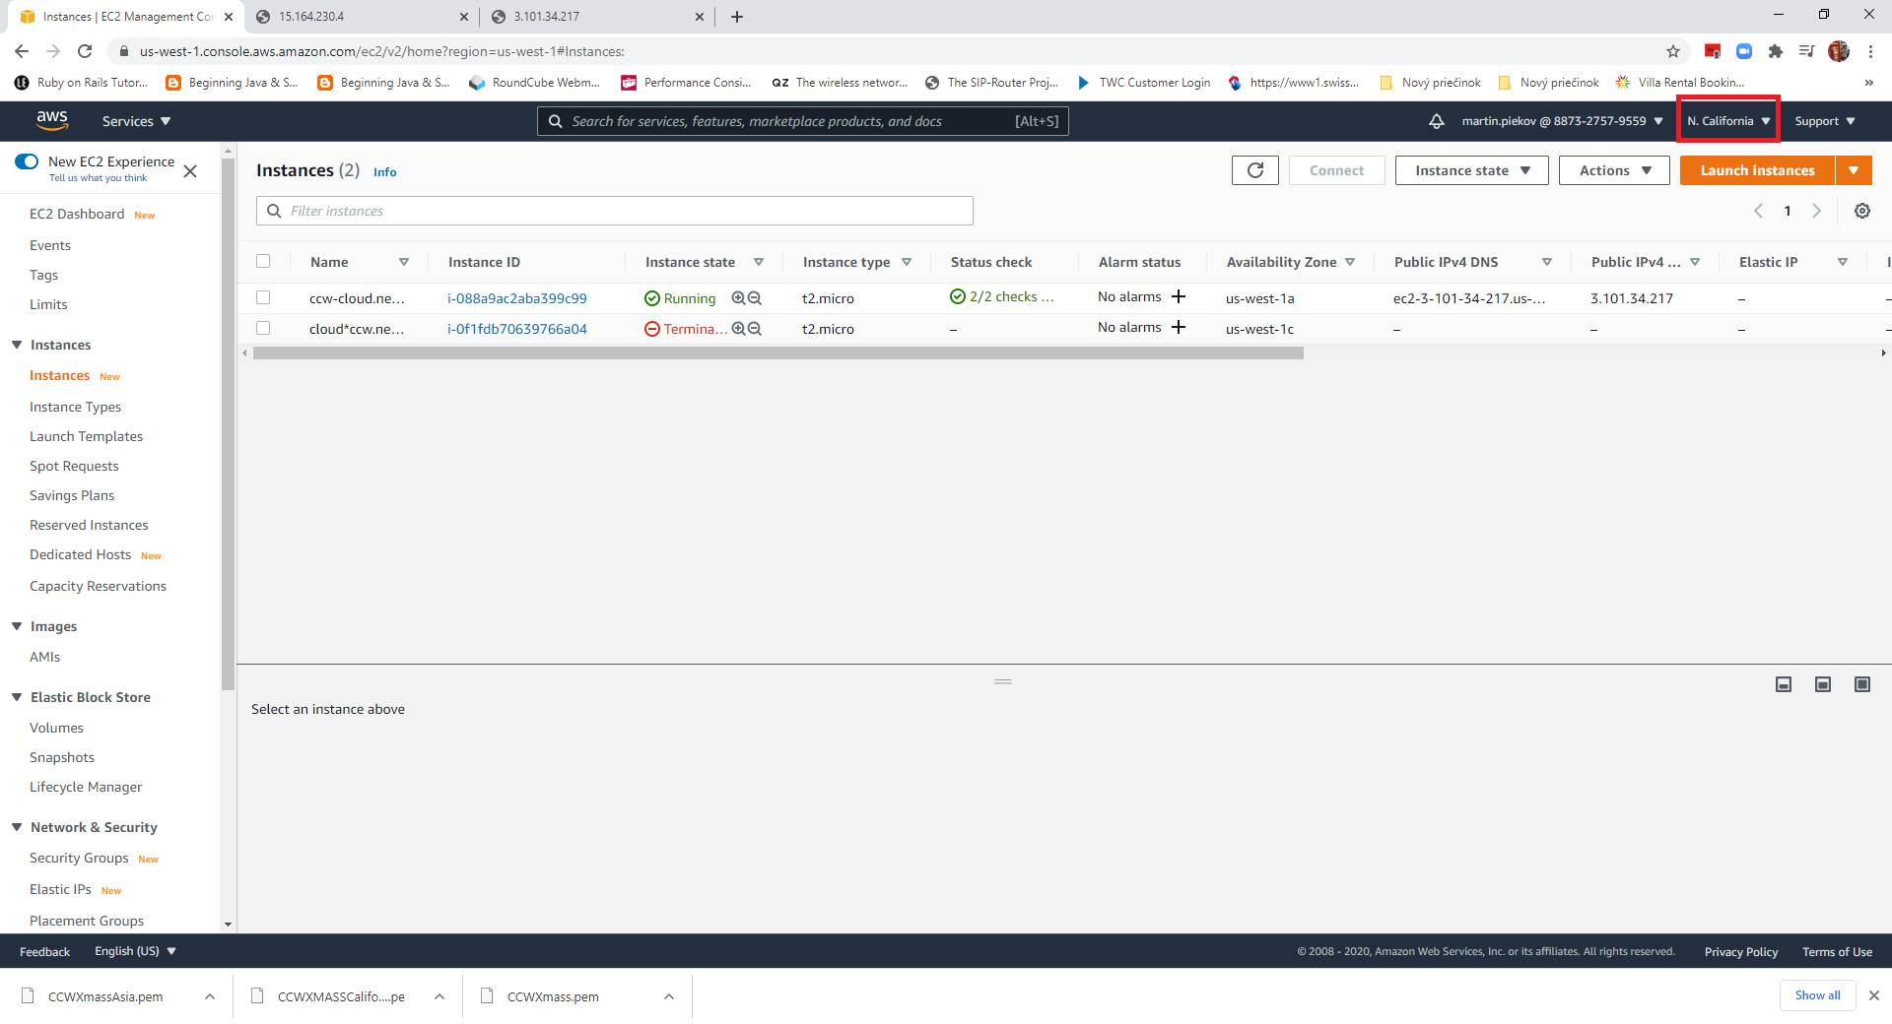
Task: Zoom out icon for Terminated instance row
Action: coord(755,329)
